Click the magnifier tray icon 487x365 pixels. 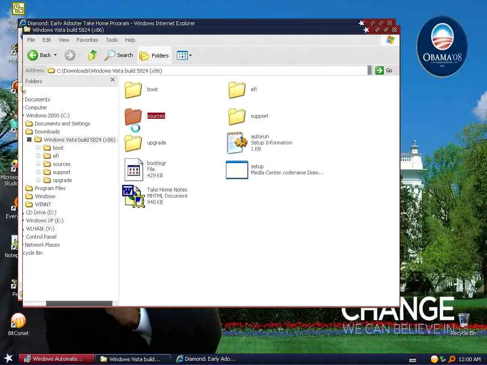(x=452, y=359)
